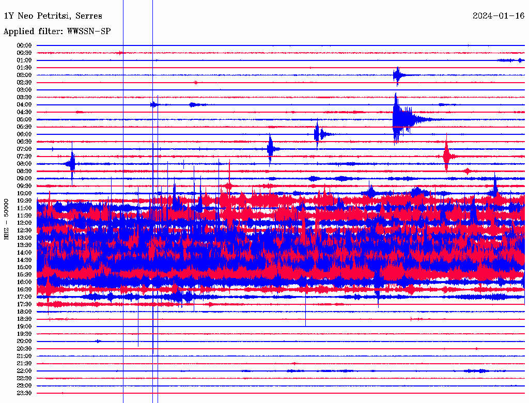Click the largest blue earthquake burst on 05:00 trace
The width and height of the screenshot is (529, 403).
point(398,119)
